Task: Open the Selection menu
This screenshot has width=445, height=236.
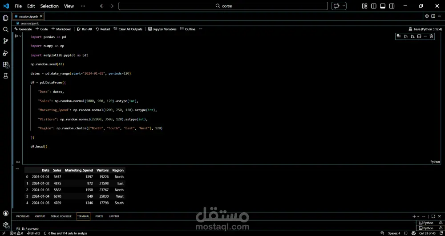Action: coord(49,6)
